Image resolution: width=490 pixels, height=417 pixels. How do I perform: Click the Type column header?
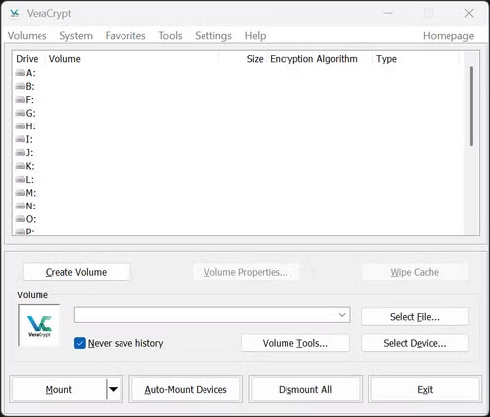[x=386, y=59]
